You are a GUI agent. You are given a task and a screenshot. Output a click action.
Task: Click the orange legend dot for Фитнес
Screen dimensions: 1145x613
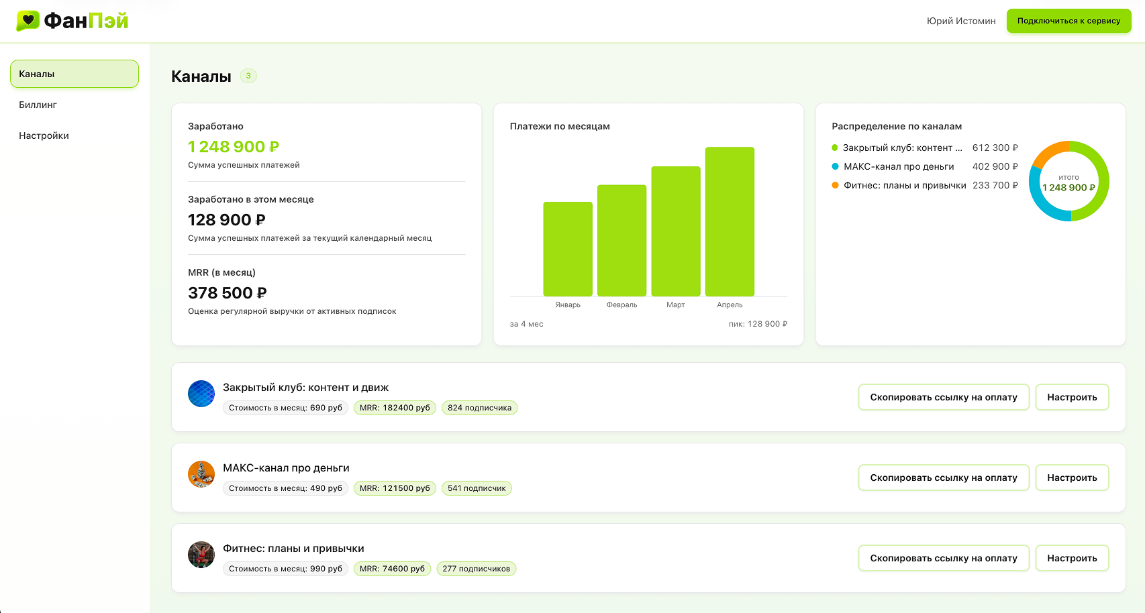pyautogui.click(x=835, y=185)
